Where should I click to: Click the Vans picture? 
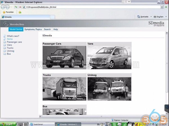tap(109, 58)
